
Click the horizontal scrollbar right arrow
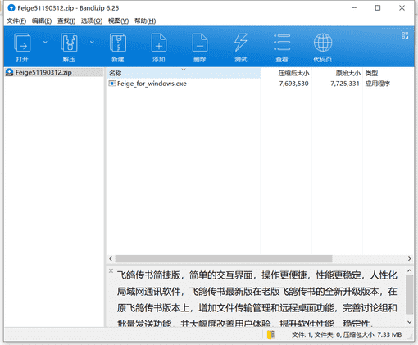[409, 258]
